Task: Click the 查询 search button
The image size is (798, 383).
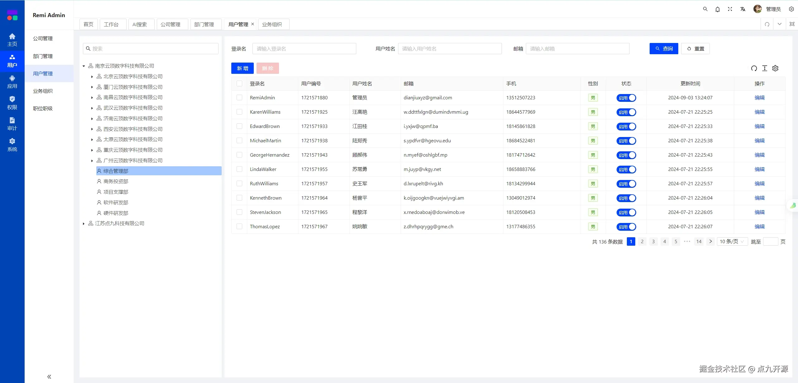Action: pyautogui.click(x=664, y=49)
